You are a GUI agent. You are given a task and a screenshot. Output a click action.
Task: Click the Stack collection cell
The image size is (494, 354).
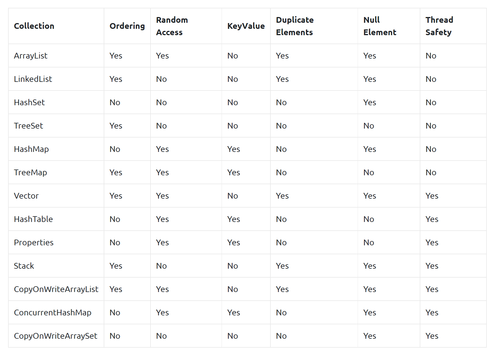tap(24, 266)
